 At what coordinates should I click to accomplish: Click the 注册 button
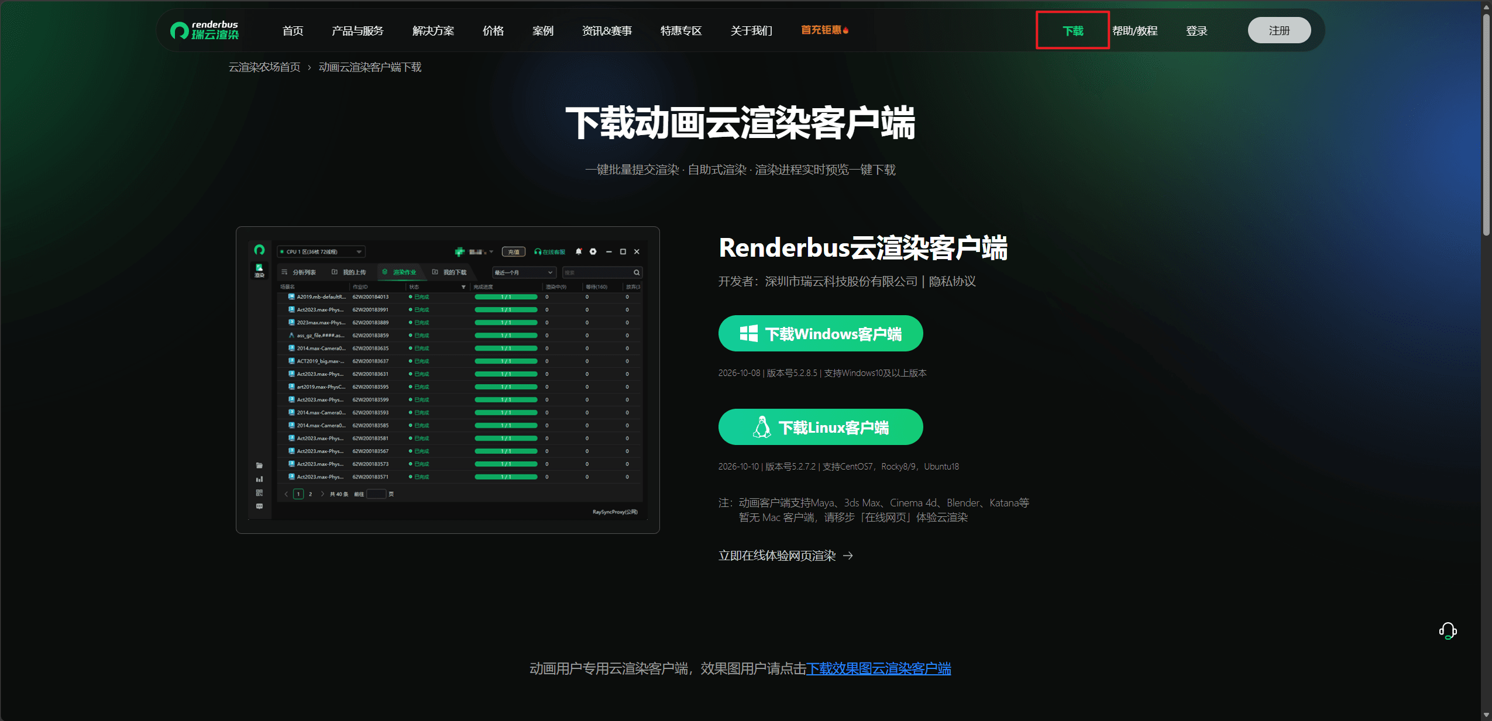tap(1279, 30)
